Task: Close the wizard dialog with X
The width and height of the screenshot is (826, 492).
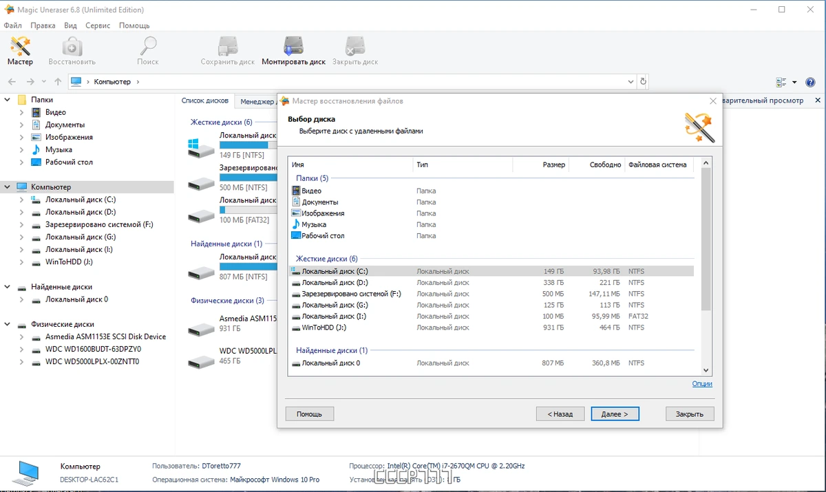Action: [713, 101]
